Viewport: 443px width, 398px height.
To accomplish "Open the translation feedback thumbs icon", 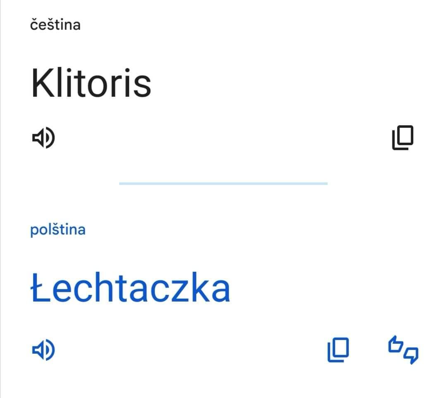I will 403,350.
